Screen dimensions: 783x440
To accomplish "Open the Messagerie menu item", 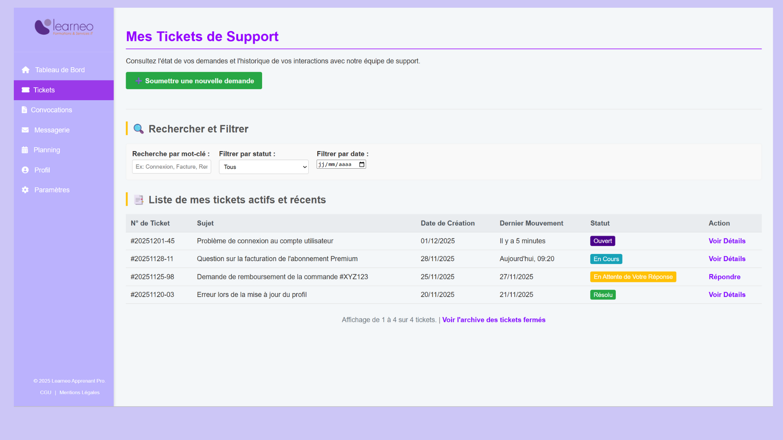I will [x=52, y=130].
